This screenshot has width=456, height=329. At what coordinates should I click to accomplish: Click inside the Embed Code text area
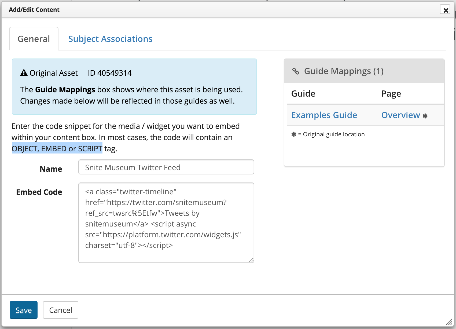[x=166, y=222]
